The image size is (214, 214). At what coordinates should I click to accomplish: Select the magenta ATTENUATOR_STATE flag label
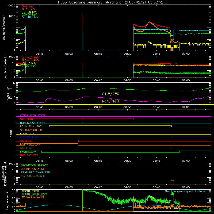[32, 116]
